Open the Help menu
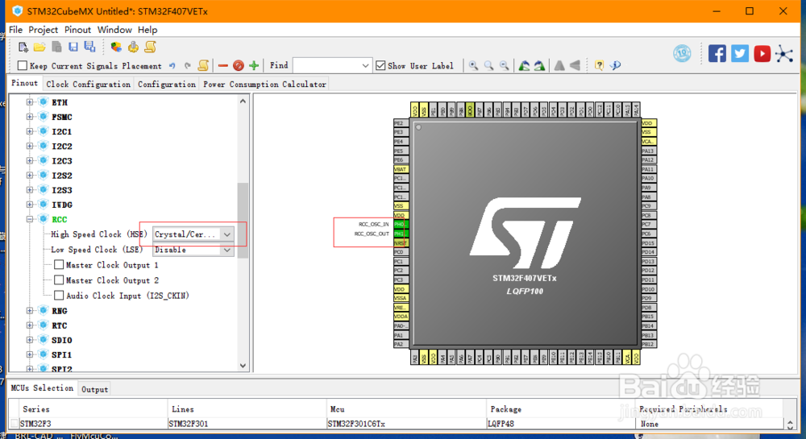The height and width of the screenshot is (439, 806). (147, 30)
